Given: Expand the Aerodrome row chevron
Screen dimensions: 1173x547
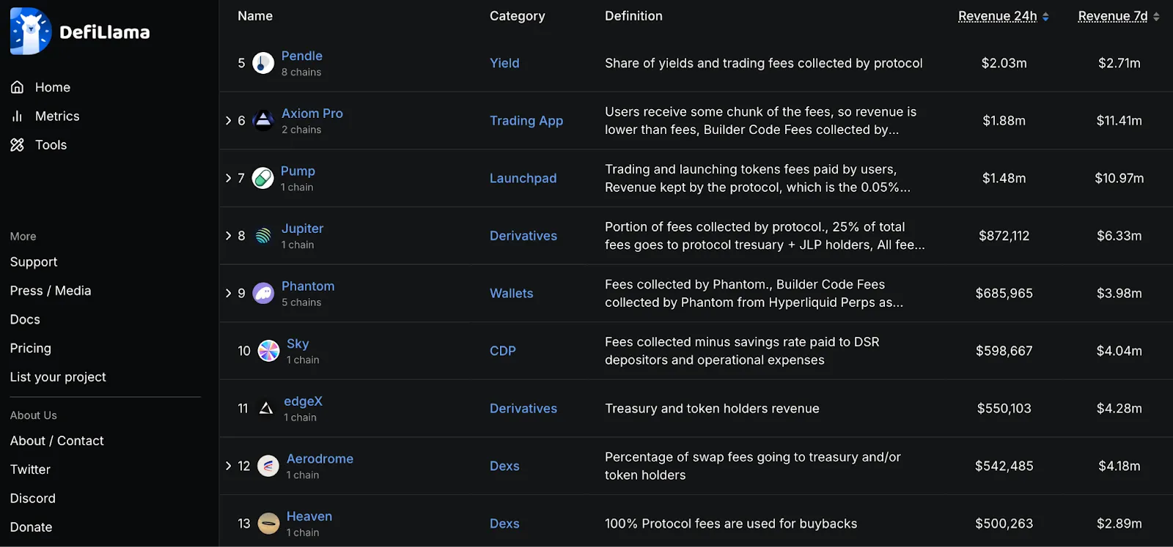Looking at the screenshot, I should pyautogui.click(x=228, y=466).
